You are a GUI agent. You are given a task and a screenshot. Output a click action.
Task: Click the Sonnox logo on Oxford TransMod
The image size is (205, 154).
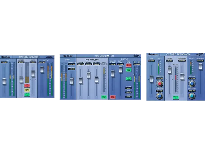(x=153, y=54)
